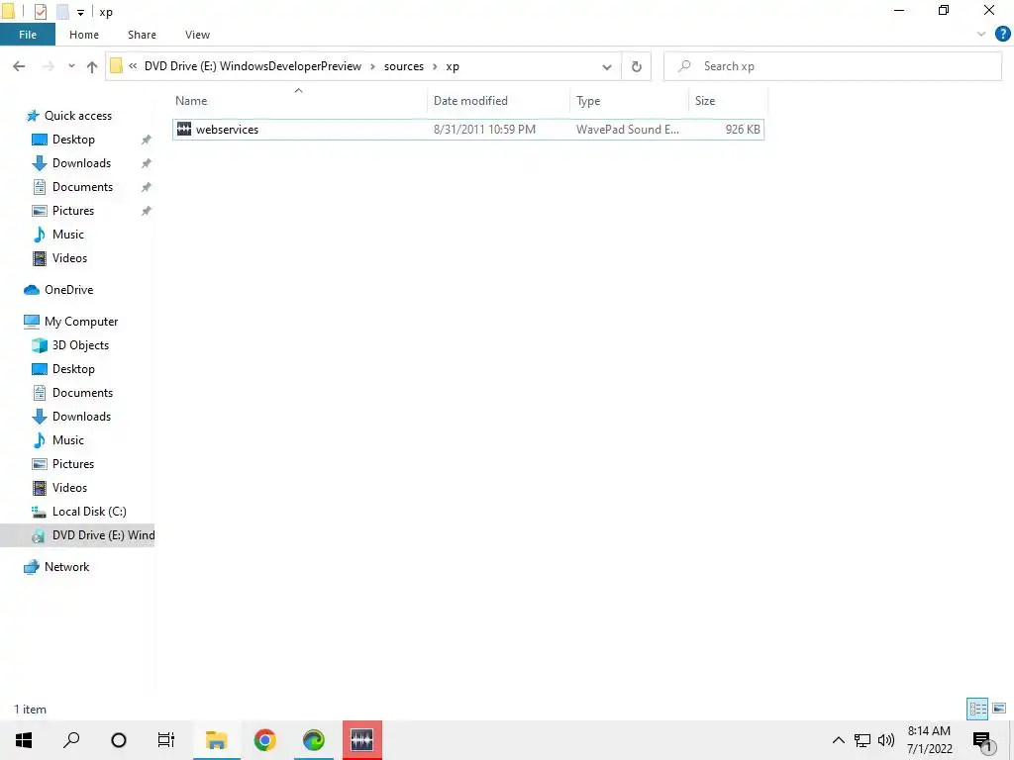This screenshot has height=760, width=1014.
Task: Expand the chevron after DVD Drive breadcrumb
Action: 372,66
